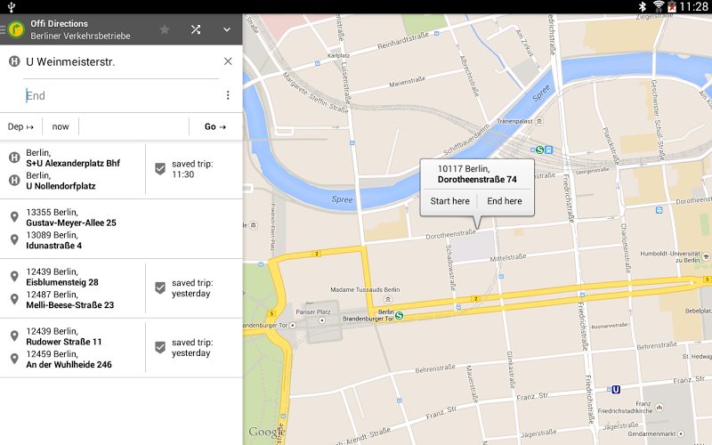The image size is (712, 445).
Task: Tap the S-Bahn icon at Brandenburger Tor
Action: pos(400,315)
